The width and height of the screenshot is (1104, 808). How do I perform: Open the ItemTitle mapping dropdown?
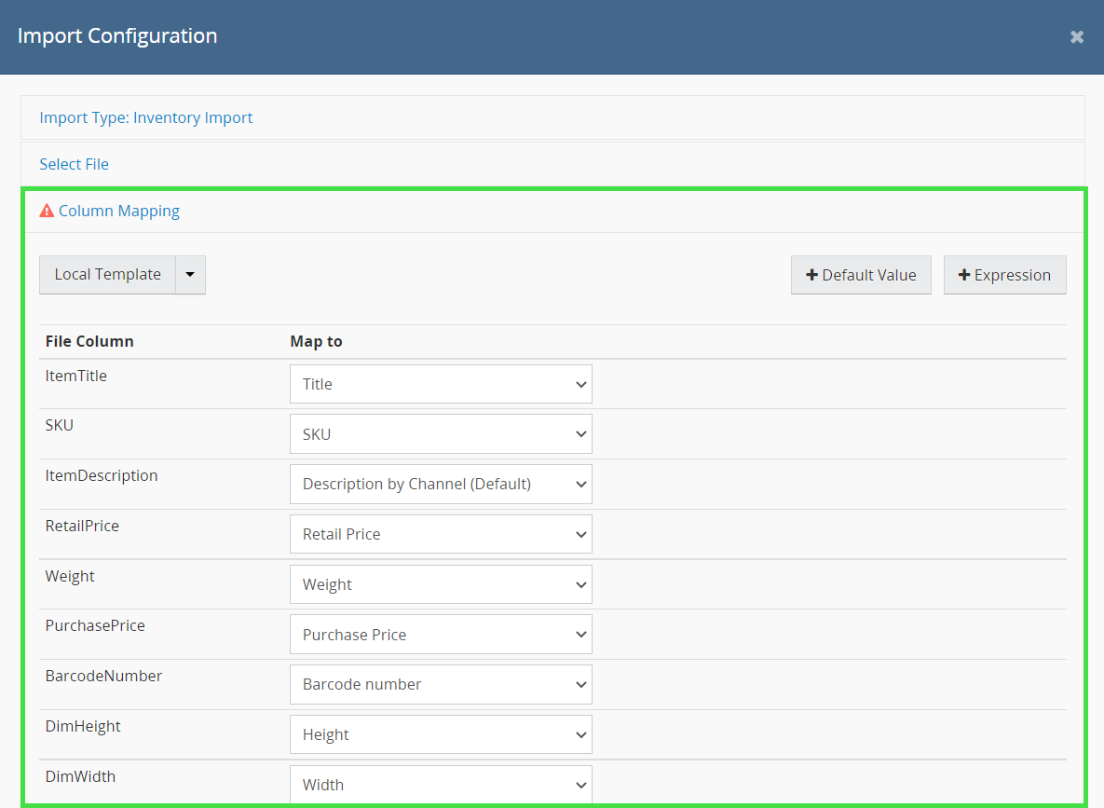[x=441, y=384]
